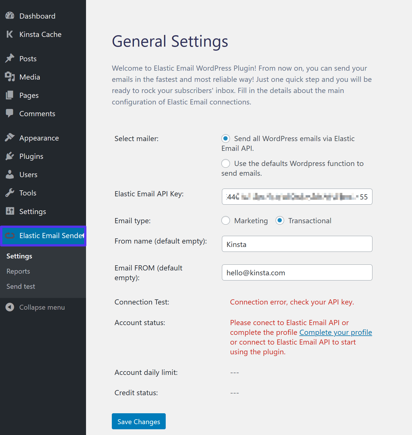Select the Posts pin icon
This screenshot has width=412, height=435.
[x=9, y=58]
